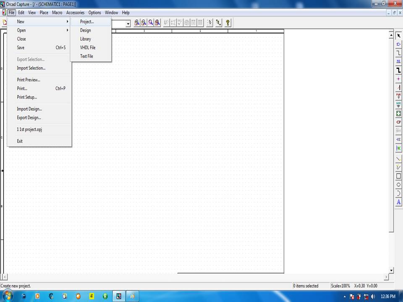Open the Options menu
This screenshot has width=403, height=302.
(x=94, y=13)
